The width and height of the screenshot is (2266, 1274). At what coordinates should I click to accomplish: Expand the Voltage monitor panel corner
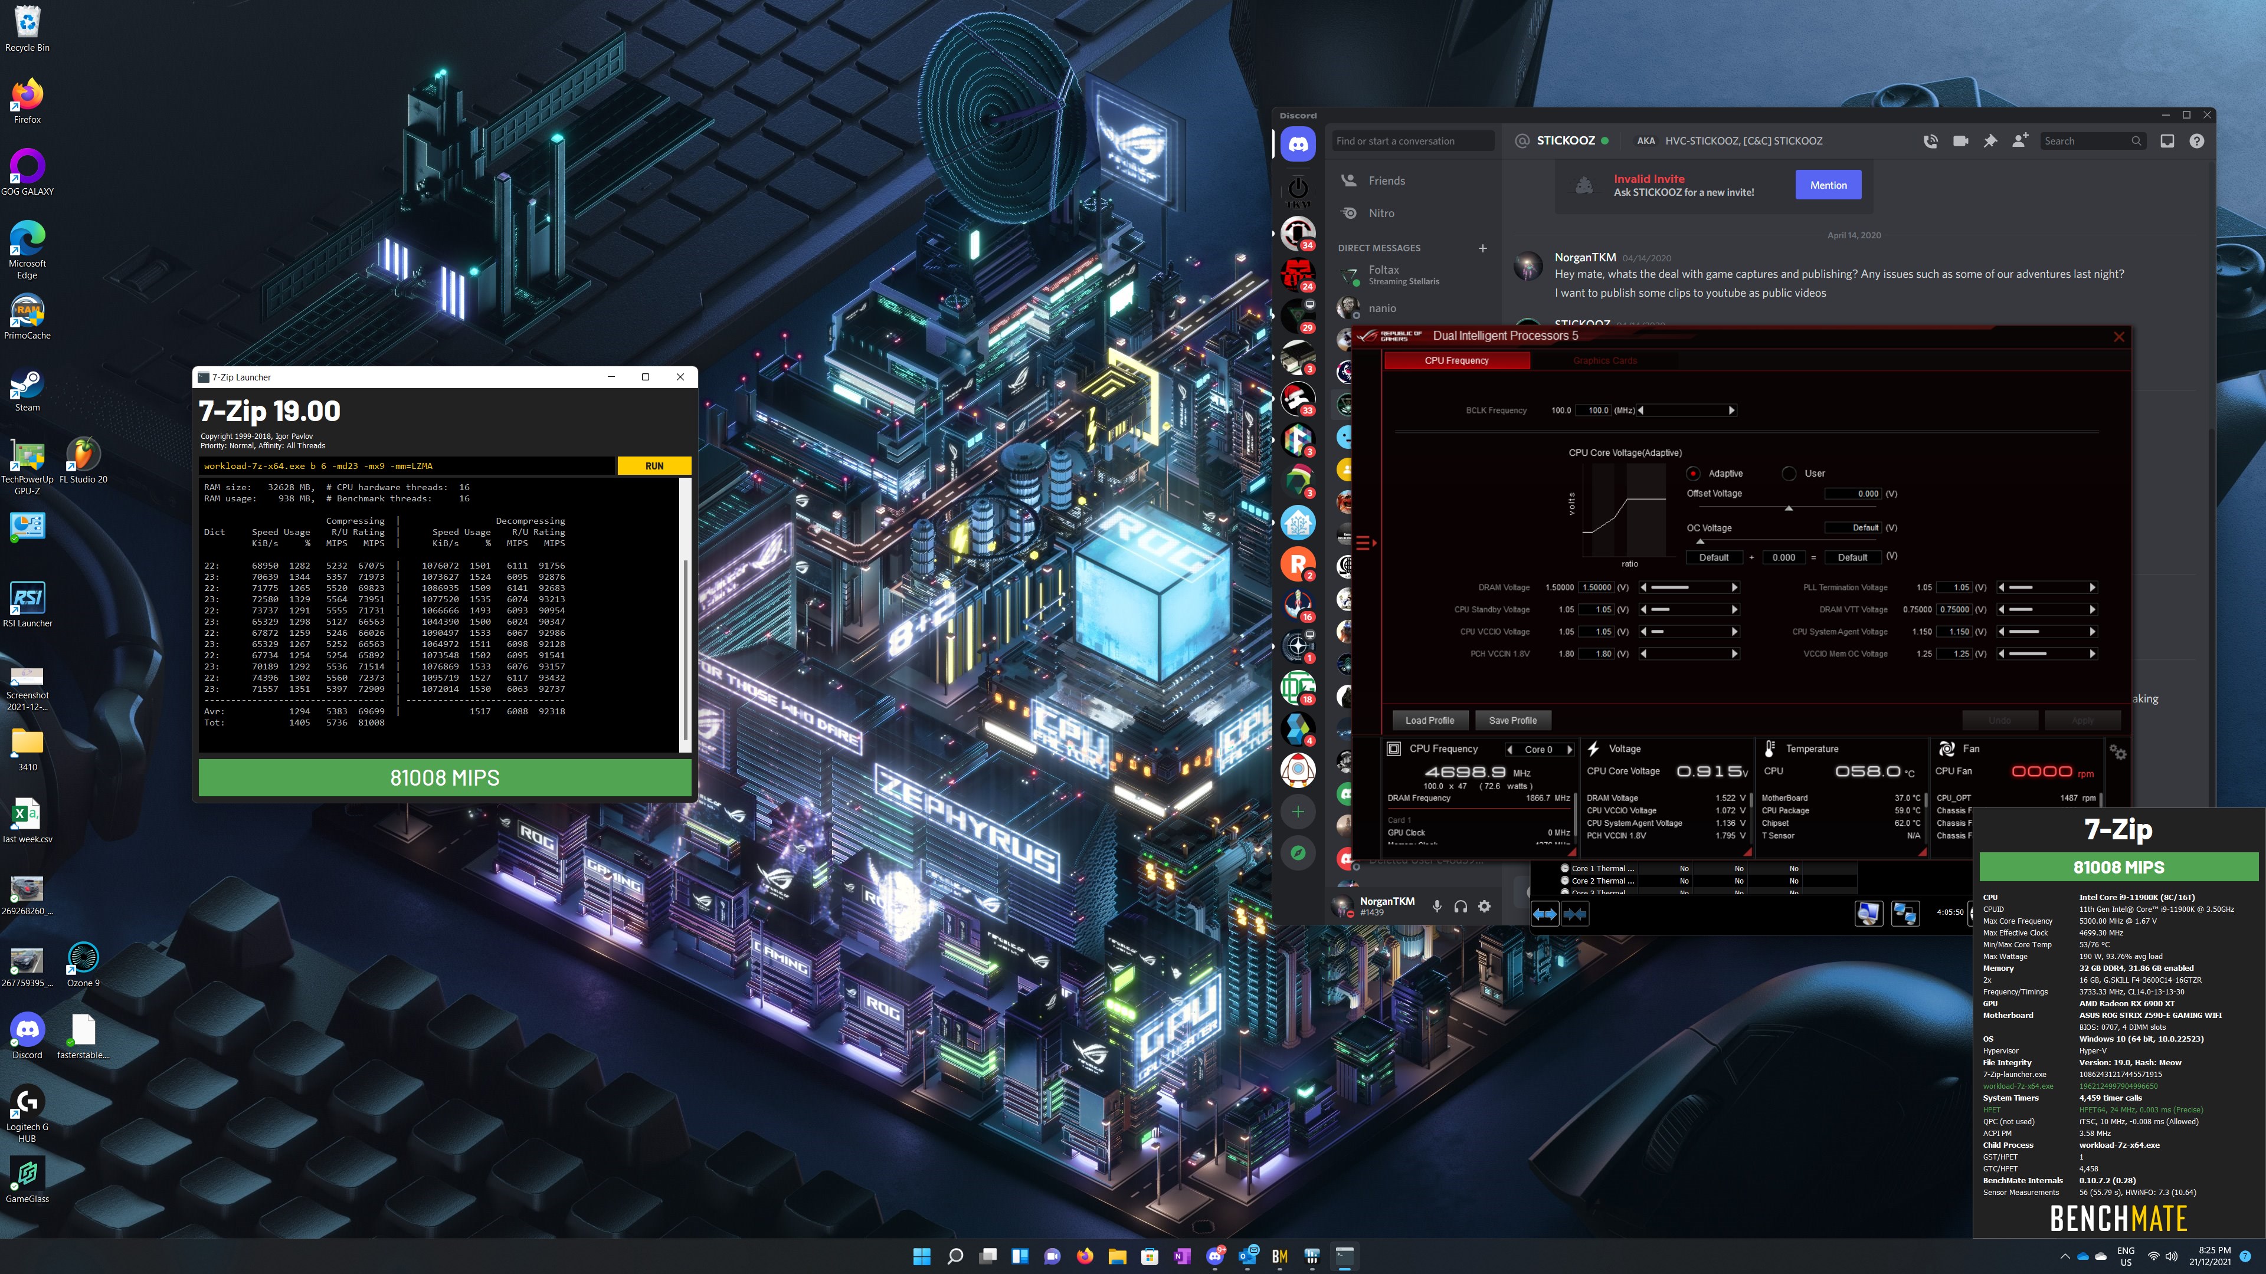pyautogui.click(x=1747, y=851)
